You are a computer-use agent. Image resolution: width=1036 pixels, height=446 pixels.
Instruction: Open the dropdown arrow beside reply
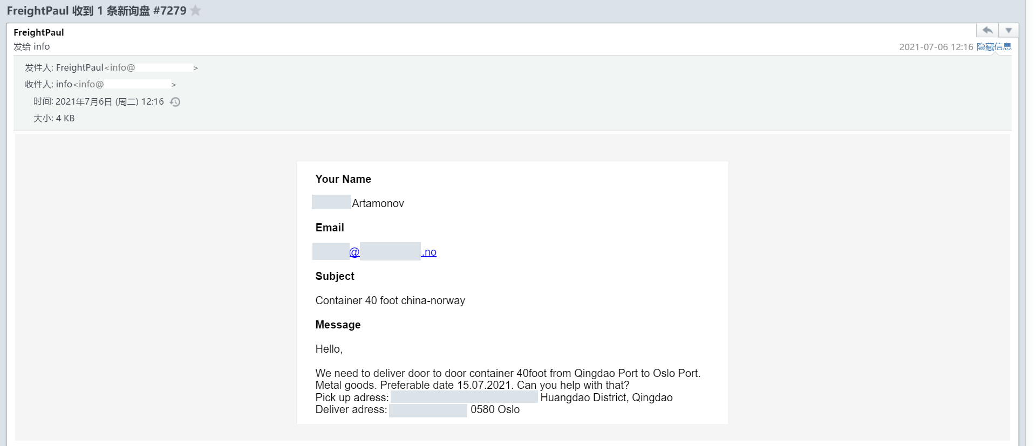pyautogui.click(x=1008, y=30)
